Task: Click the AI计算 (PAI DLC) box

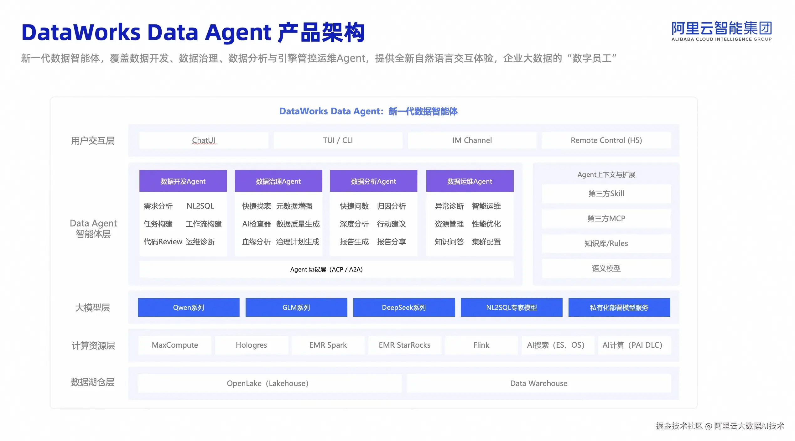Action: [x=635, y=345]
